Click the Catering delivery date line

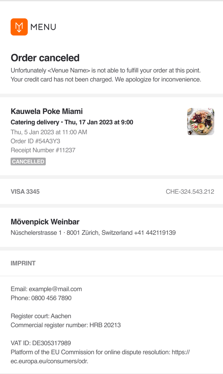click(72, 122)
